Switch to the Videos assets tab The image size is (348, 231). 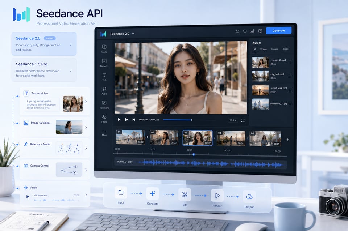coord(264,49)
